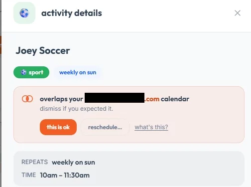
Task: Click the overlapping circles conflict icon
Action: [x=27, y=99]
